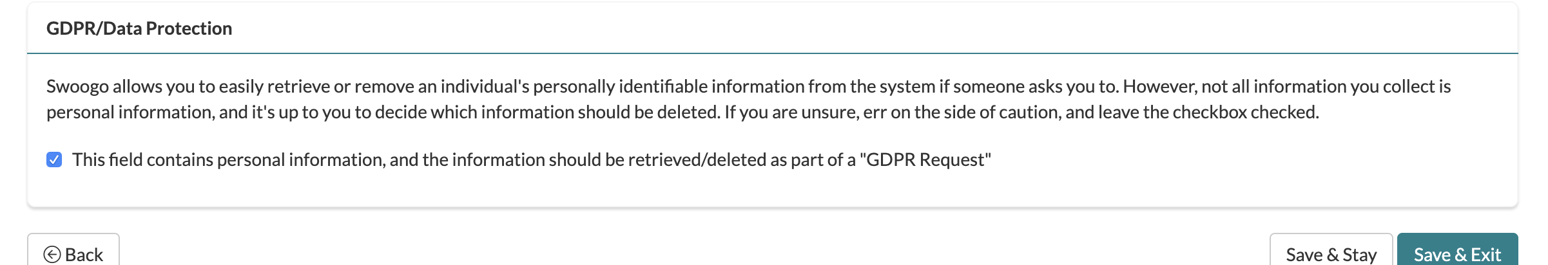Click the paragraph starting "Swoogo allows you"

[x=748, y=99]
